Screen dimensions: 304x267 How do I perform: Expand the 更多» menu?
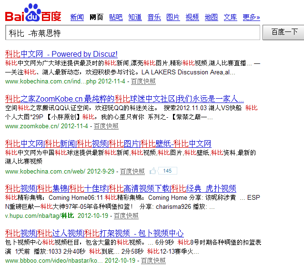coord(251,17)
